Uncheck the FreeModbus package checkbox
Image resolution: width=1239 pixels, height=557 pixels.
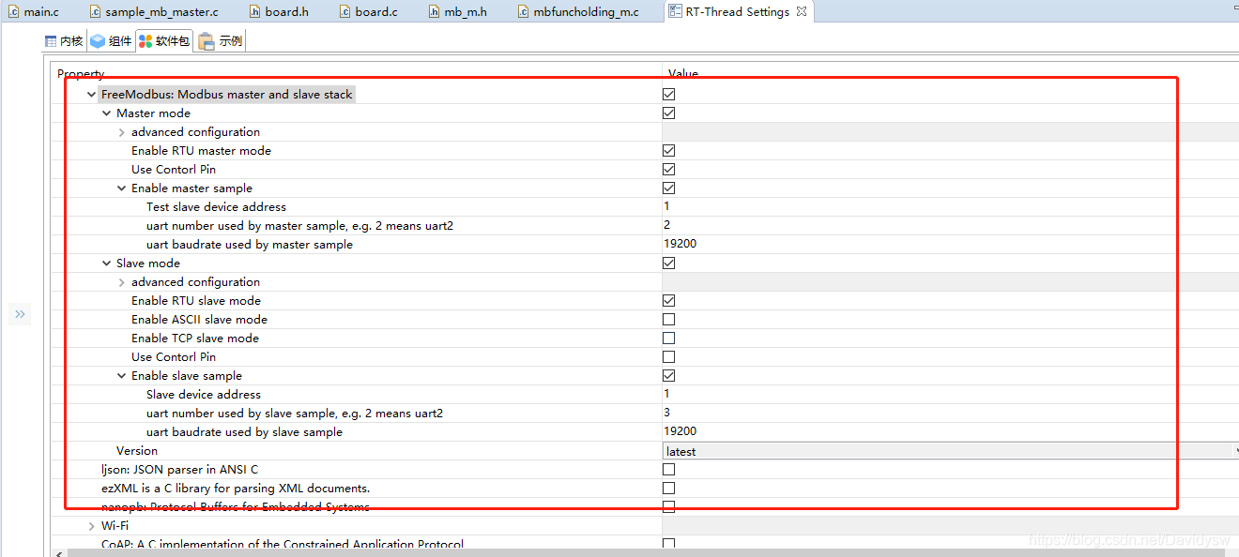[669, 94]
